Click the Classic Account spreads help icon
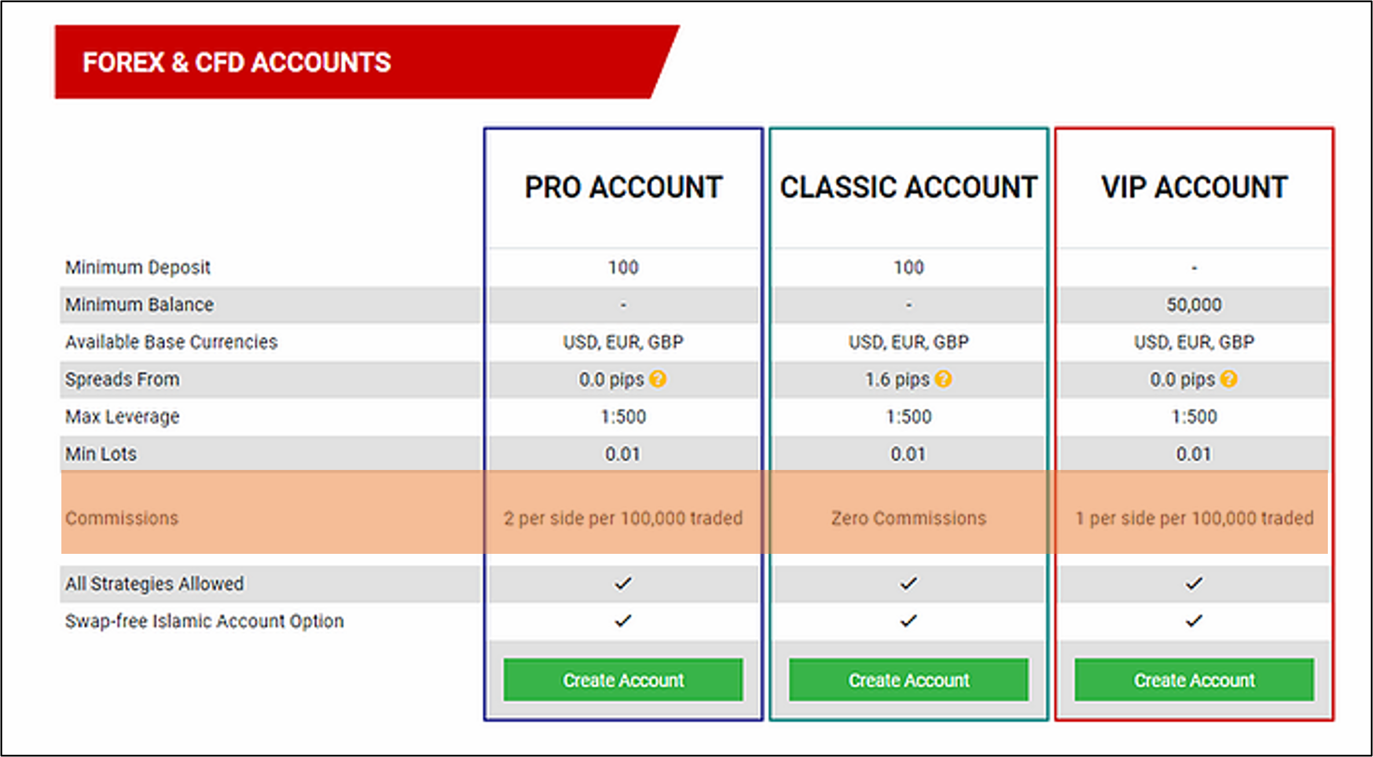This screenshot has width=1373, height=757. pyautogui.click(x=943, y=380)
